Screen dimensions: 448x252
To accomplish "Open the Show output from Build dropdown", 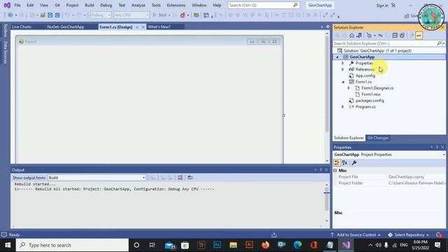I will tap(97, 178).
